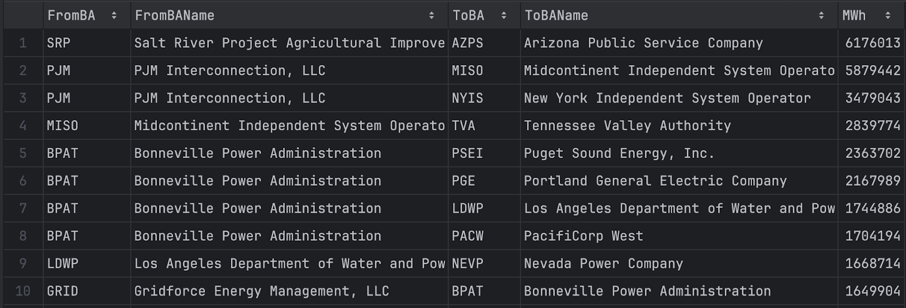Select the LDWP cell in row 9

(87, 264)
